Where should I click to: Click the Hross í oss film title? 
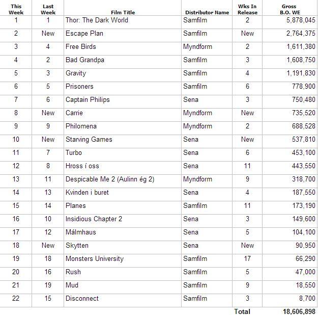pyautogui.click(x=82, y=166)
